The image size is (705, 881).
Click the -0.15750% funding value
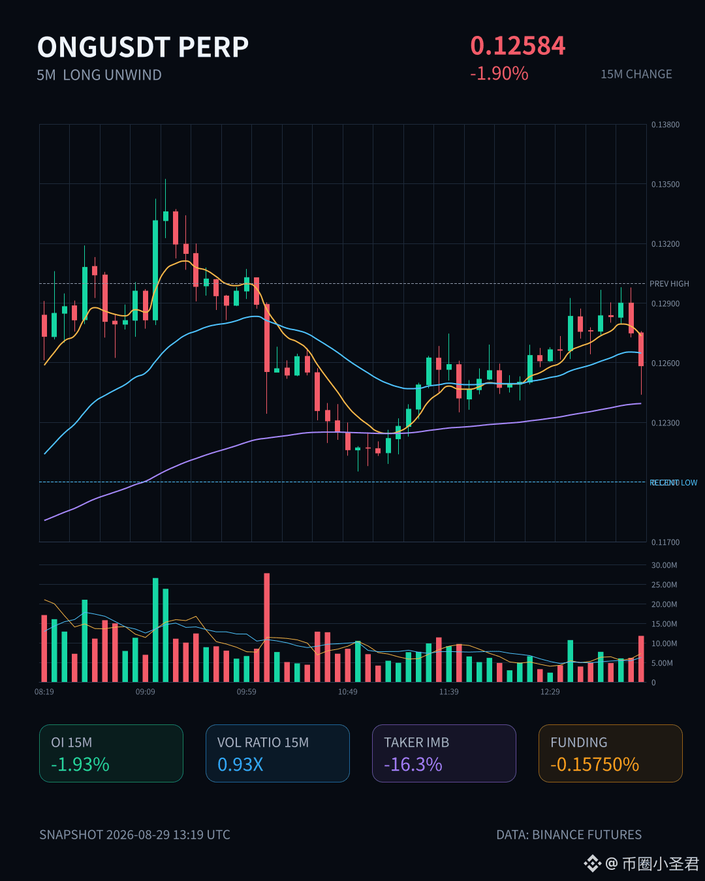tap(595, 764)
